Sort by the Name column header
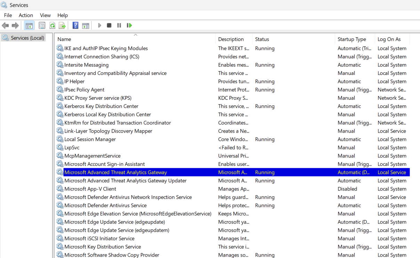The width and height of the screenshot is (420, 258). 135,39
